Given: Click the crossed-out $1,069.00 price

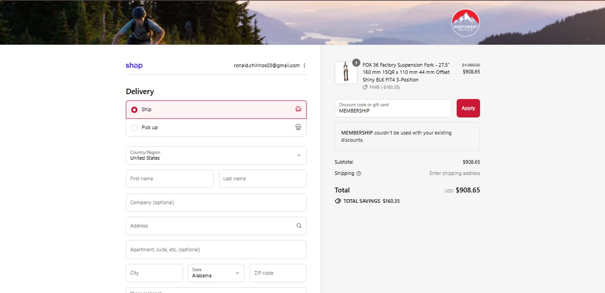Looking at the screenshot, I should tap(471, 65).
